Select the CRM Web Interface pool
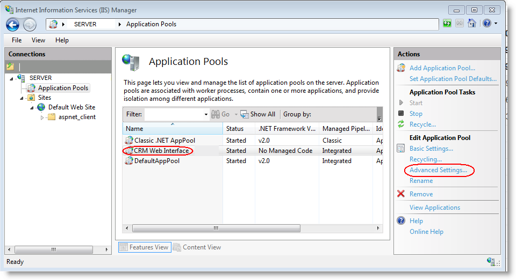Viewport: 516px width, 280px height. coord(161,151)
